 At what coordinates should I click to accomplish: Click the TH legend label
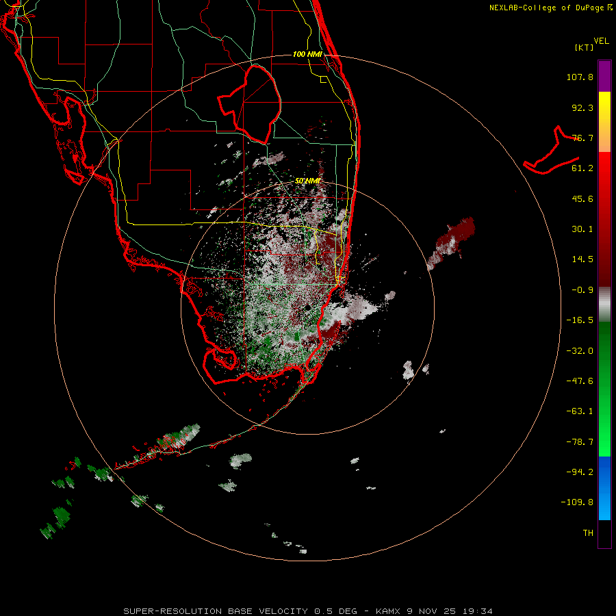pos(588,533)
